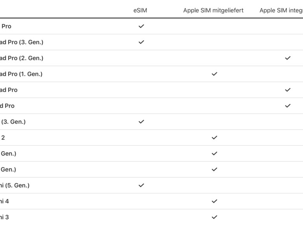Select the "ad Pro (1. Gen.)" row label

point(21,74)
